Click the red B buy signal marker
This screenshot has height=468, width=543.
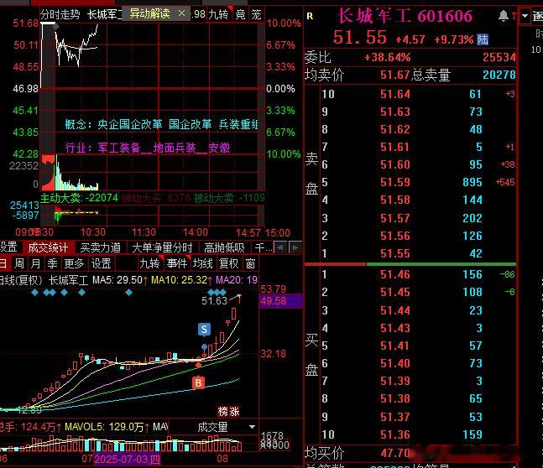(198, 382)
